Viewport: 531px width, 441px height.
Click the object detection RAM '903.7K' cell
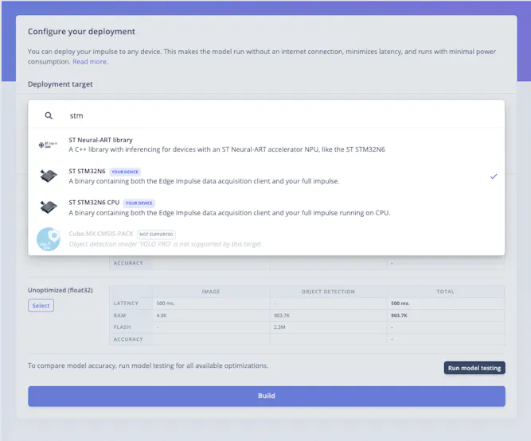point(281,315)
